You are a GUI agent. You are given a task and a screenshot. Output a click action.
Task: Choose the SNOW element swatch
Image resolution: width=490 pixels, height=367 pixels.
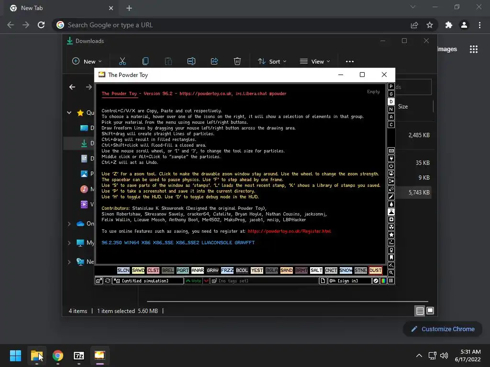345,270
